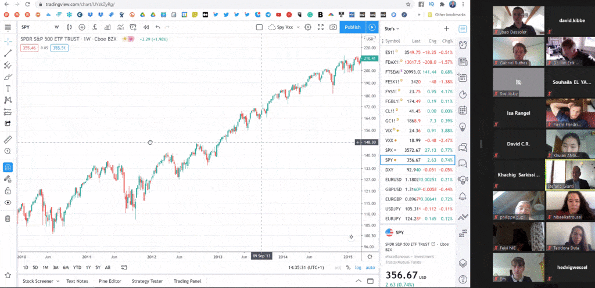Viewport: 595px width, 288px height.
Task: Select the trend line drawing tool
Action: (8, 53)
